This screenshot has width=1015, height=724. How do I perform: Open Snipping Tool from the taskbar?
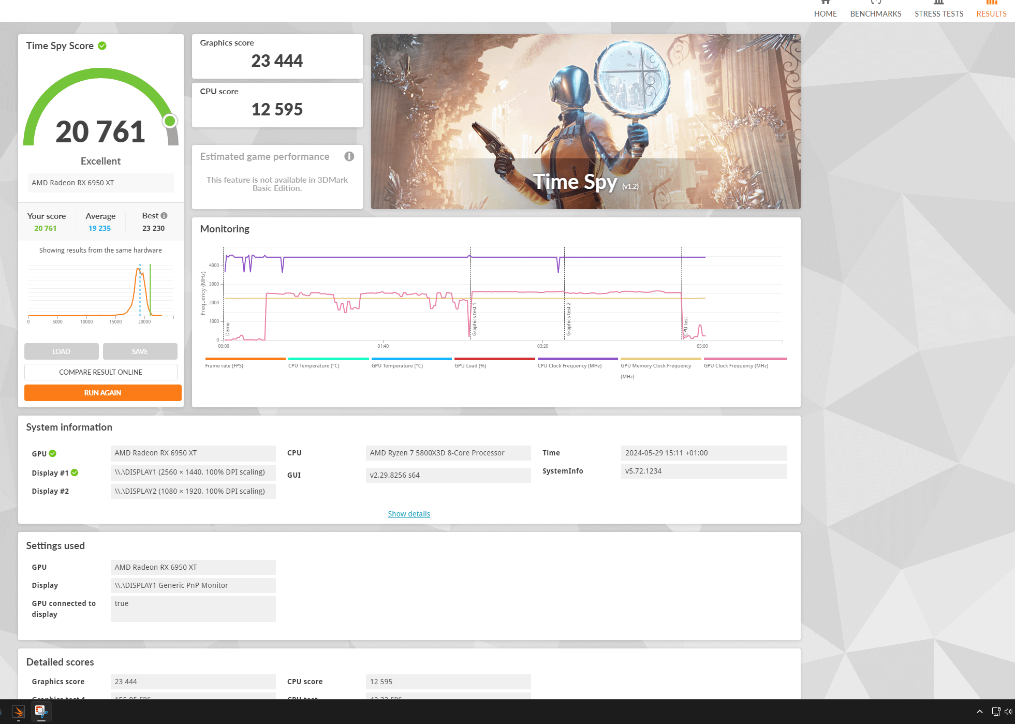(x=41, y=712)
